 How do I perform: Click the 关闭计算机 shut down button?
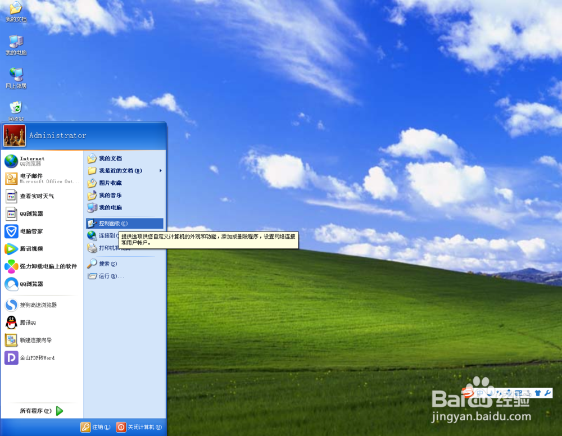(x=139, y=427)
